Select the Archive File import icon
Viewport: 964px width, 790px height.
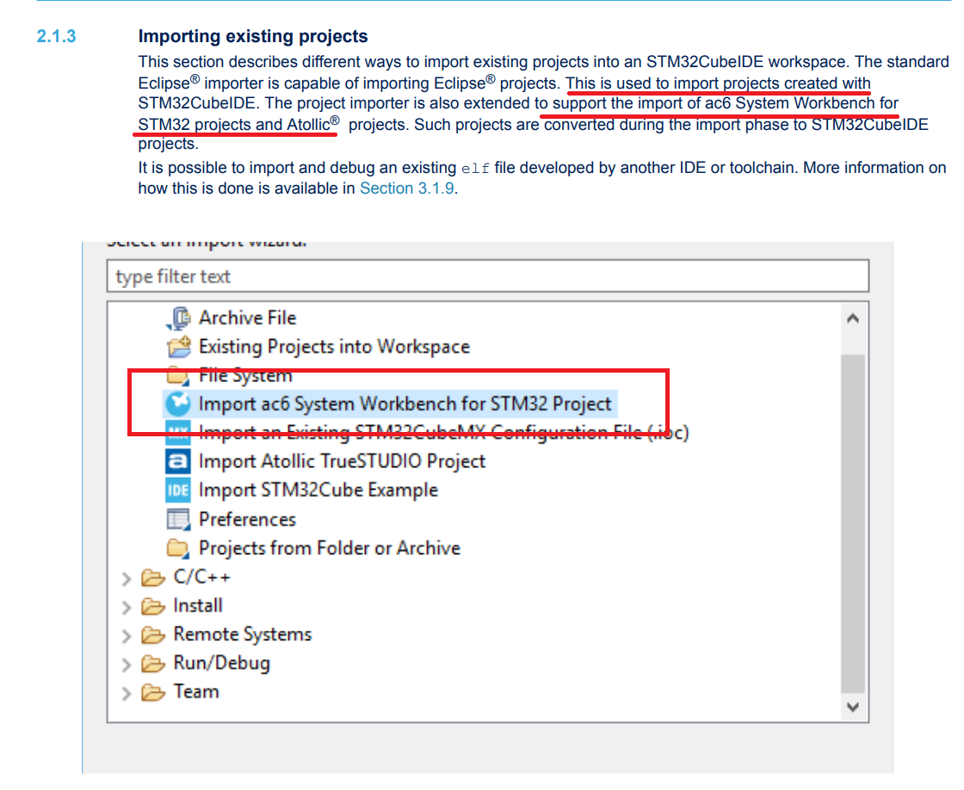tap(176, 318)
